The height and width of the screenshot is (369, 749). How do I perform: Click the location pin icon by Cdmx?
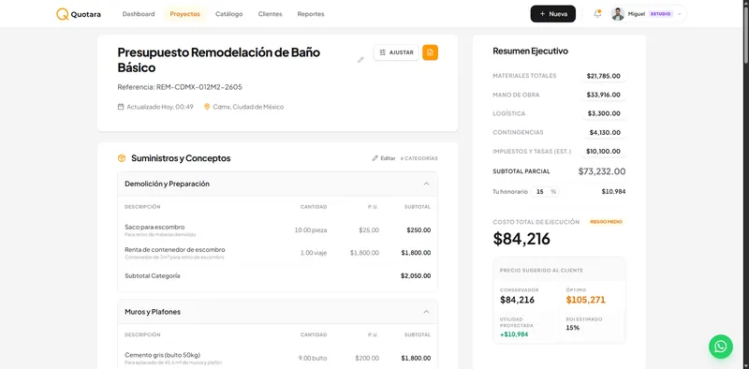pyautogui.click(x=207, y=107)
